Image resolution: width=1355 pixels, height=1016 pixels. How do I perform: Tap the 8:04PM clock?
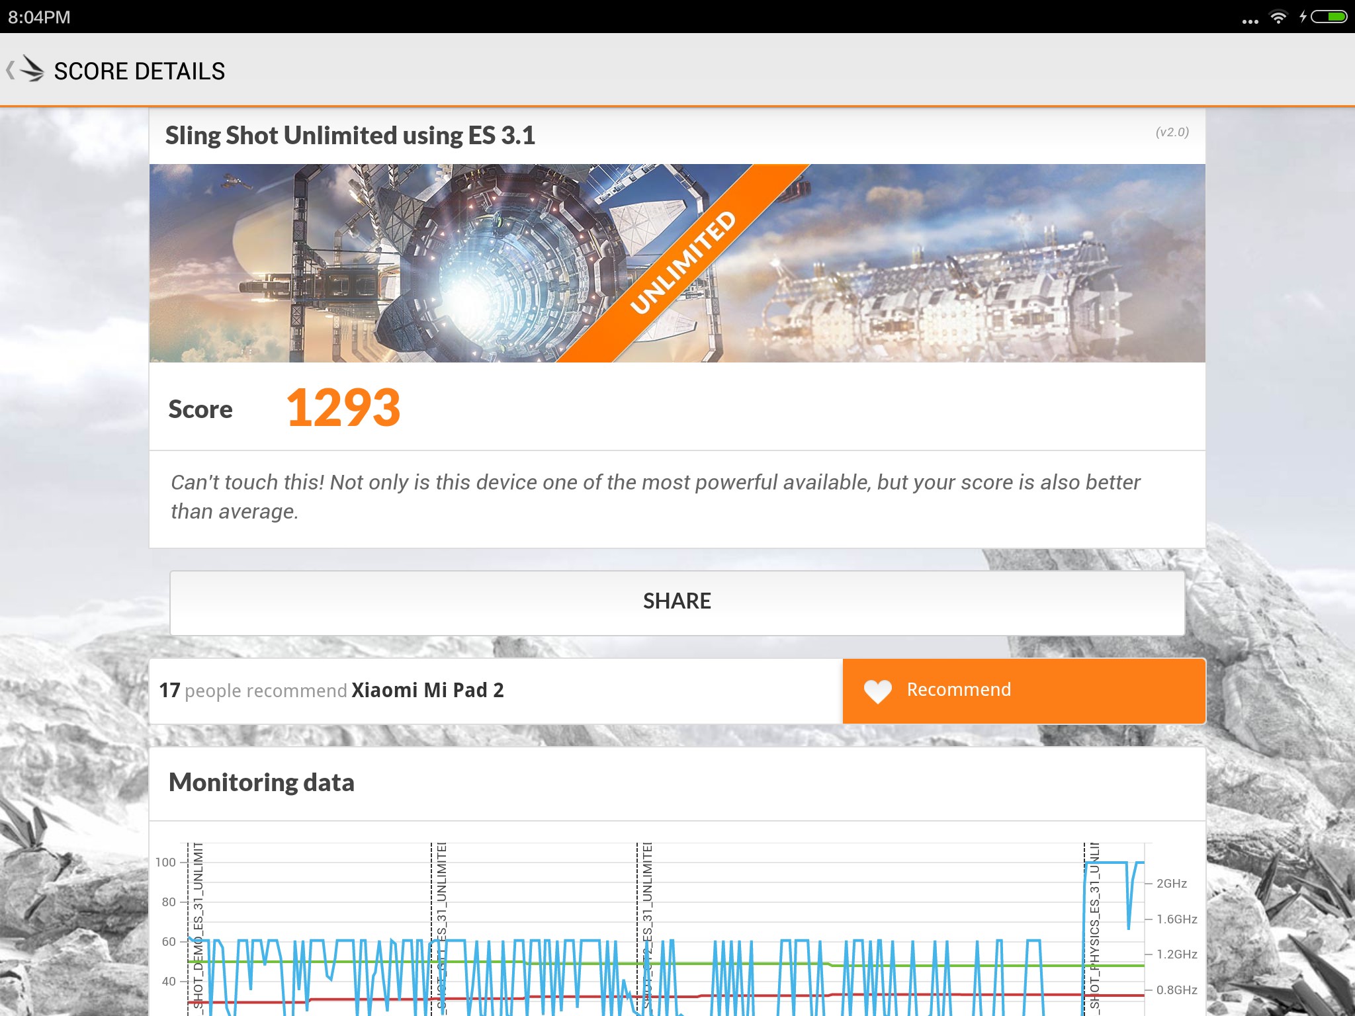(x=39, y=17)
